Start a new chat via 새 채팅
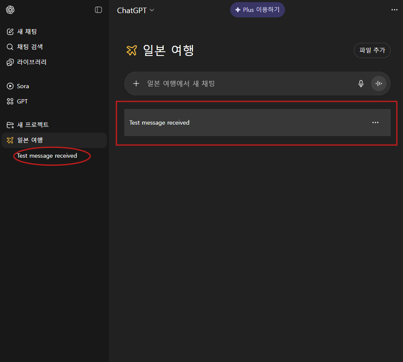The image size is (403, 362). [x=27, y=32]
